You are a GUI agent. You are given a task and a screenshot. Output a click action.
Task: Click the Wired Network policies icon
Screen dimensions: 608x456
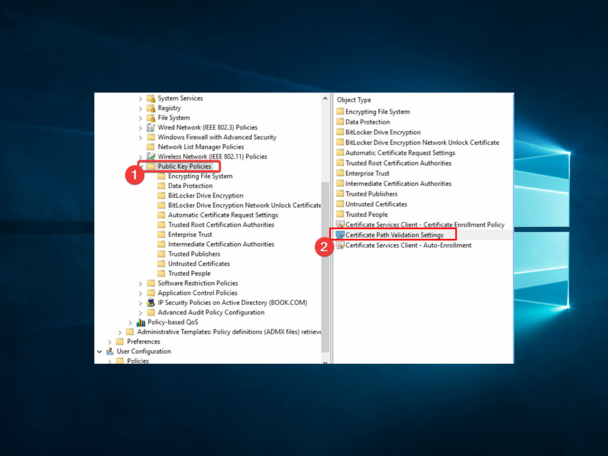coord(150,127)
